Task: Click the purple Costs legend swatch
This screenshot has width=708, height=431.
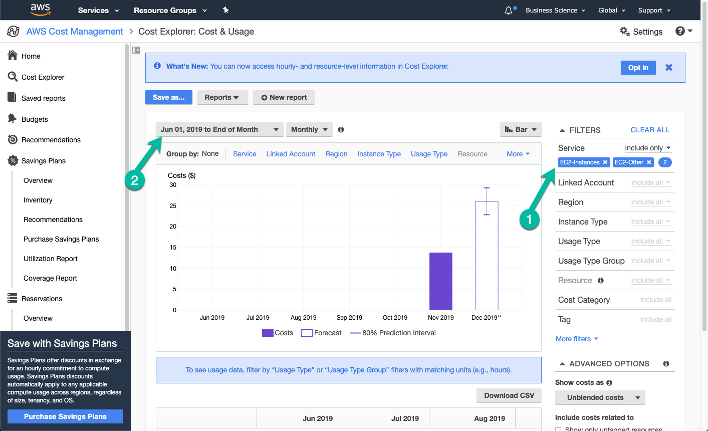Action: click(x=268, y=333)
